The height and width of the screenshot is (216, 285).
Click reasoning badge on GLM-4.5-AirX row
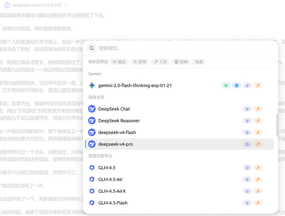(x=247, y=191)
